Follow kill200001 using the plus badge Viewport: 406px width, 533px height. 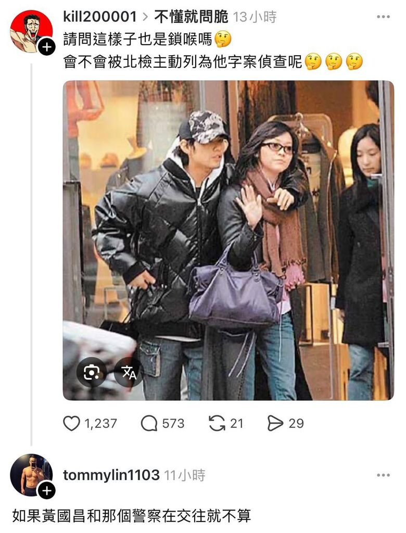tap(46, 47)
